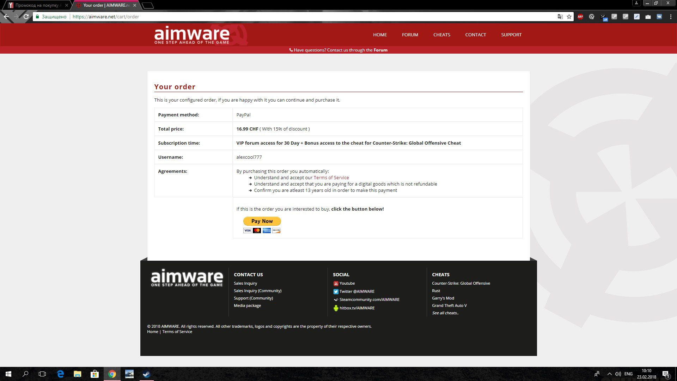Open Counter-Strike: Global Offensive cheats link

point(461,283)
